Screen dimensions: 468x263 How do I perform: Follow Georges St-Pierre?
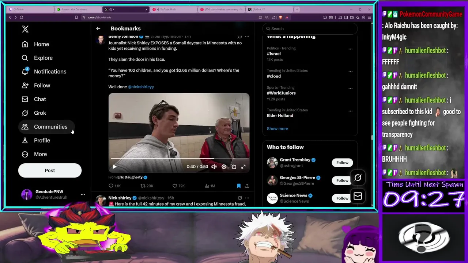(x=342, y=180)
